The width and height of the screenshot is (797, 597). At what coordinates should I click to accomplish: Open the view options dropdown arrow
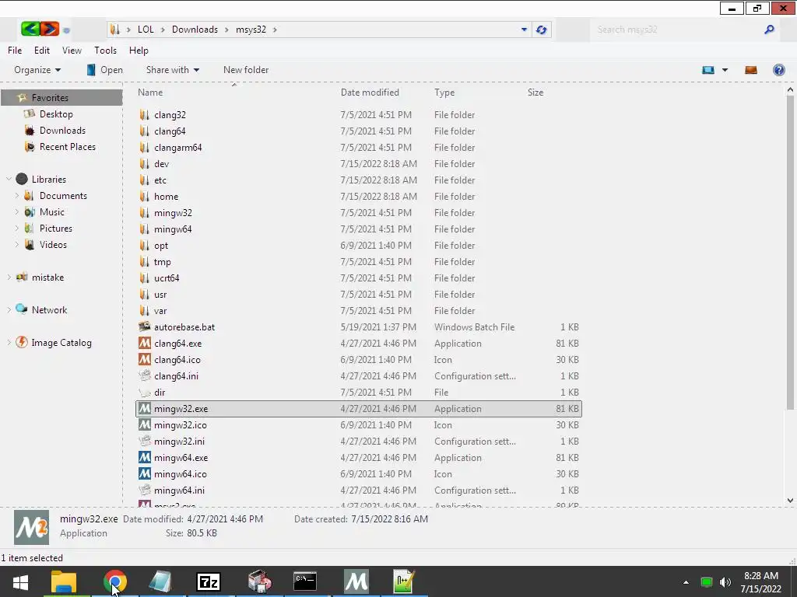(x=725, y=70)
